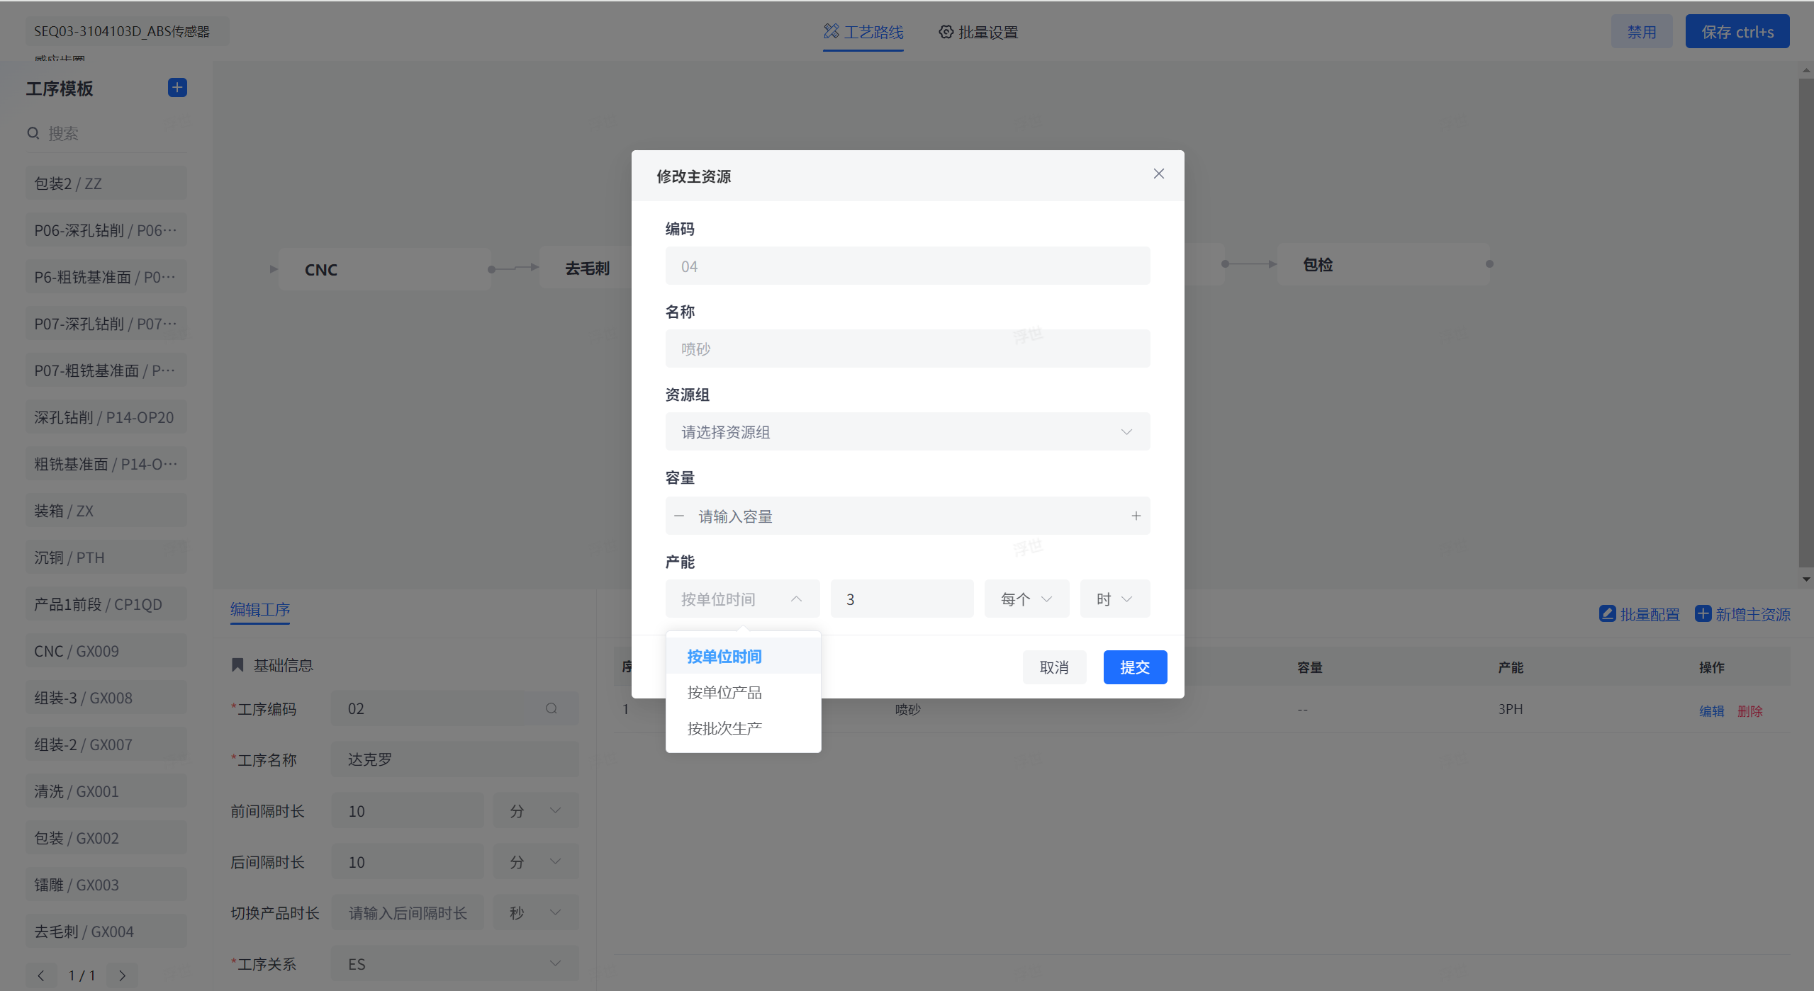1814x991 pixels.
Task: Add a new 工序模板 via the plus icon
Action: point(177,87)
